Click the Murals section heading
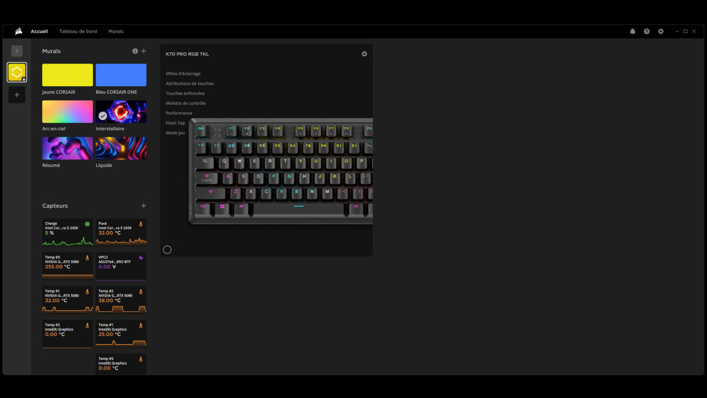Viewport: 707px width, 398px height. click(x=51, y=51)
